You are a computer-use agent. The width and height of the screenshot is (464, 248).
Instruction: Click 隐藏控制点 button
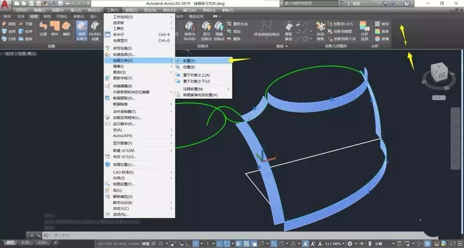pos(219,31)
